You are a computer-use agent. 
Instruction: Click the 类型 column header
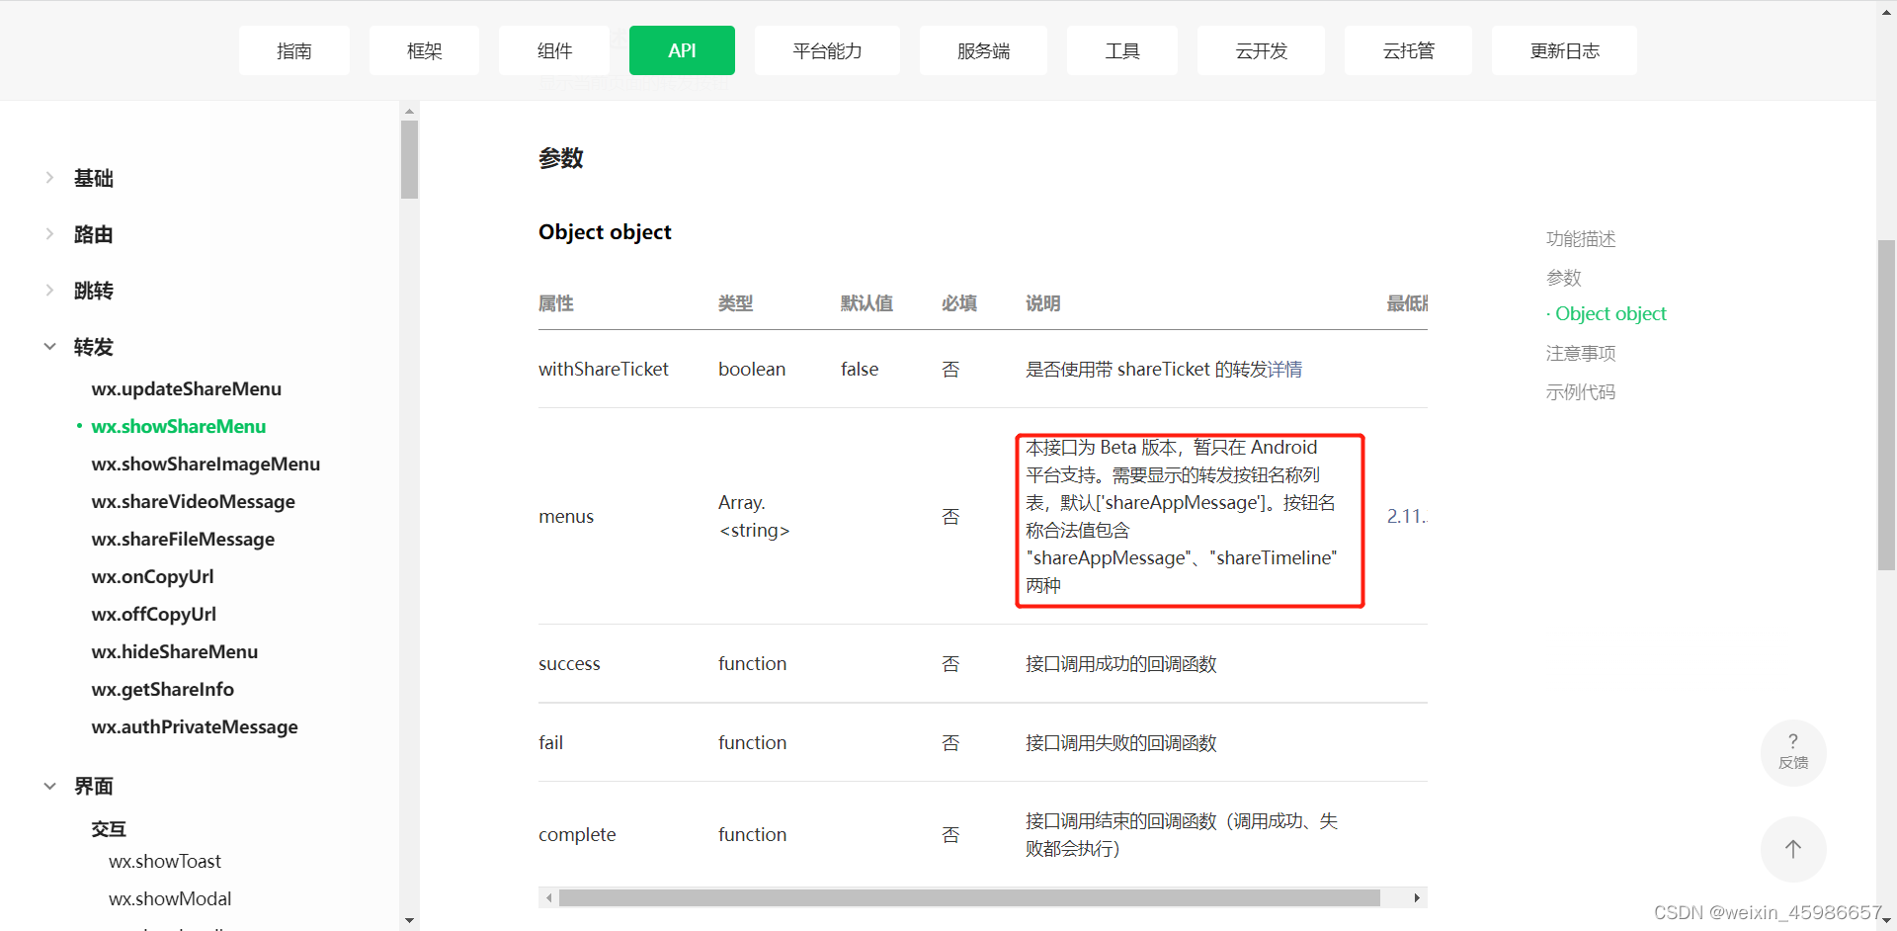pyautogui.click(x=736, y=303)
